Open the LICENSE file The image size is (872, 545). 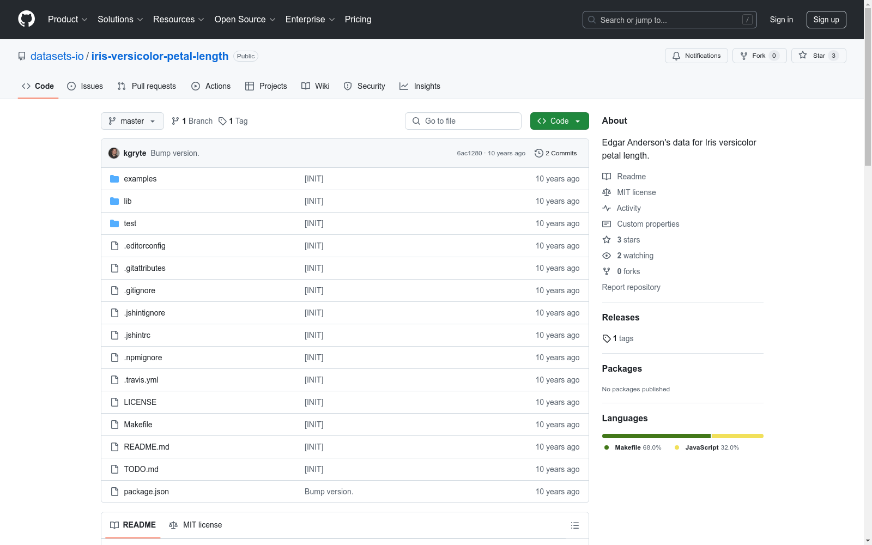click(140, 402)
